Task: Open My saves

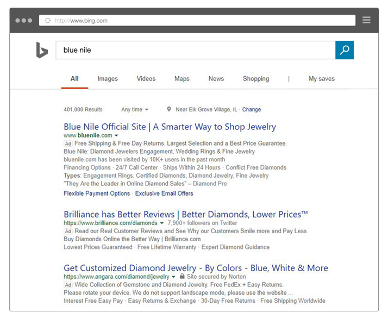Action: pos(322,79)
